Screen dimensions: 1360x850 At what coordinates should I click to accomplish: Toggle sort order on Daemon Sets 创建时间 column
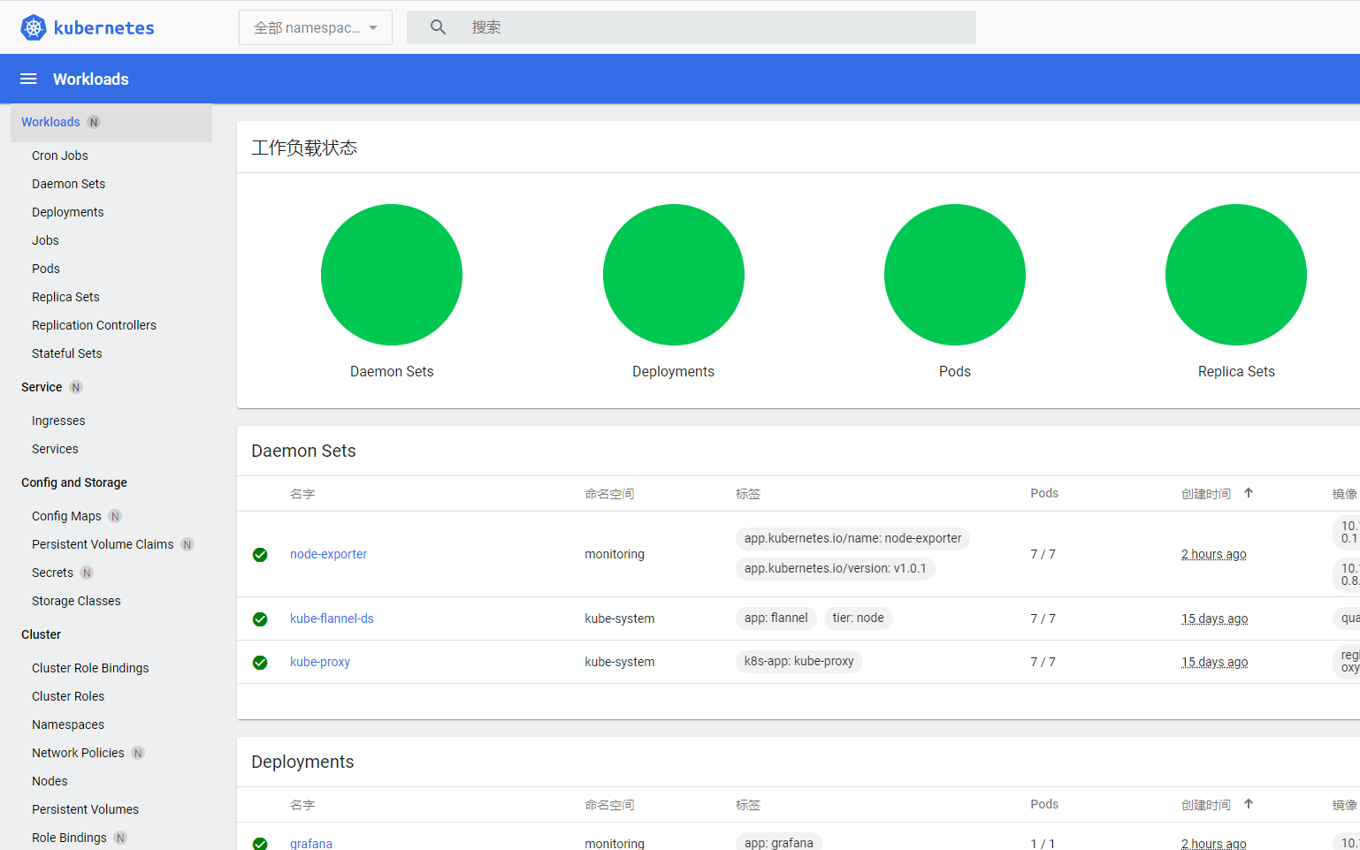pyautogui.click(x=1248, y=493)
